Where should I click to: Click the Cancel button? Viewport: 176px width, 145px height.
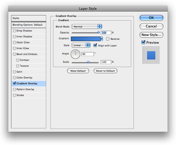151,26
